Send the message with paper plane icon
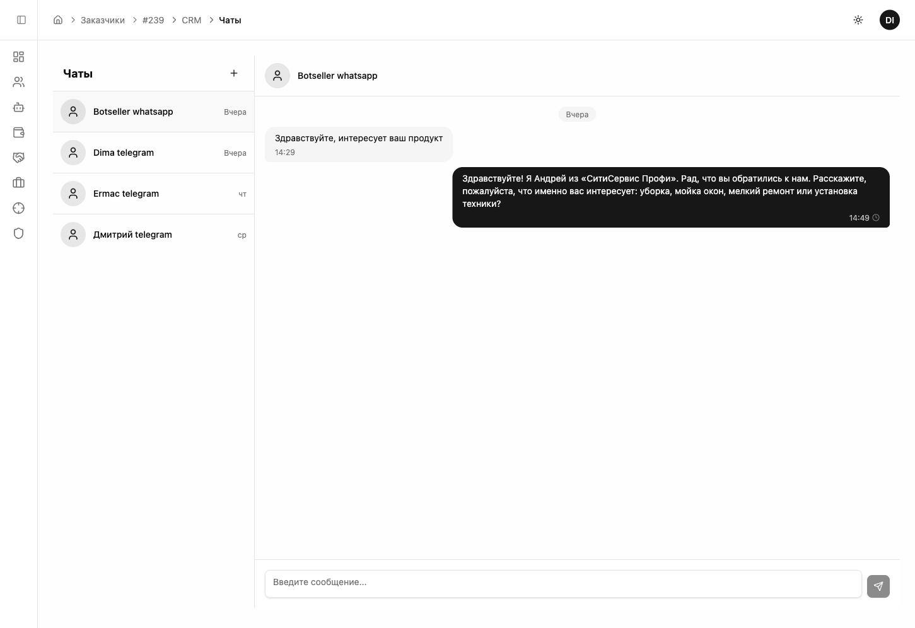Image resolution: width=915 pixels, height=628 pixels. tap(878, 586)
